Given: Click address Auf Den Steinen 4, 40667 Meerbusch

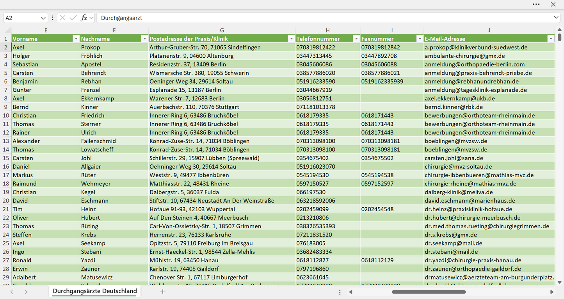Looking at the screenshot, I should [222, 218].
